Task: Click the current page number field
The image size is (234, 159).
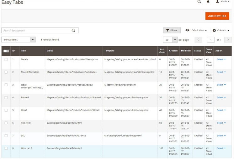Action: point(210,40)
